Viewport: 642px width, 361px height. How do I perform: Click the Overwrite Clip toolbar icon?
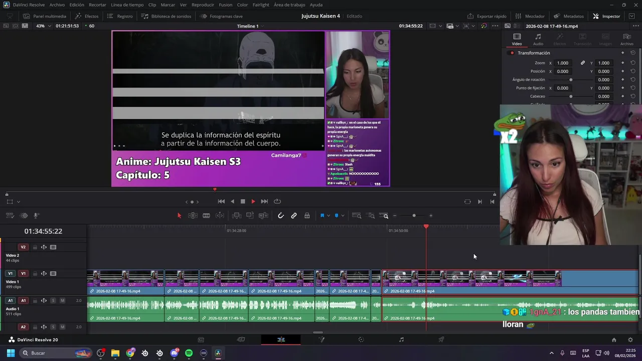click(x=250, y=216)
